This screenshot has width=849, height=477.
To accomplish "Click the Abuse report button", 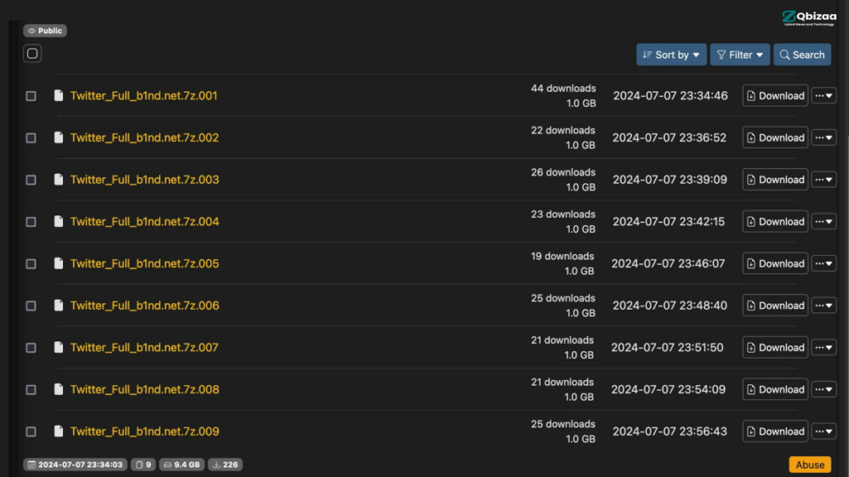I will 809,465.
